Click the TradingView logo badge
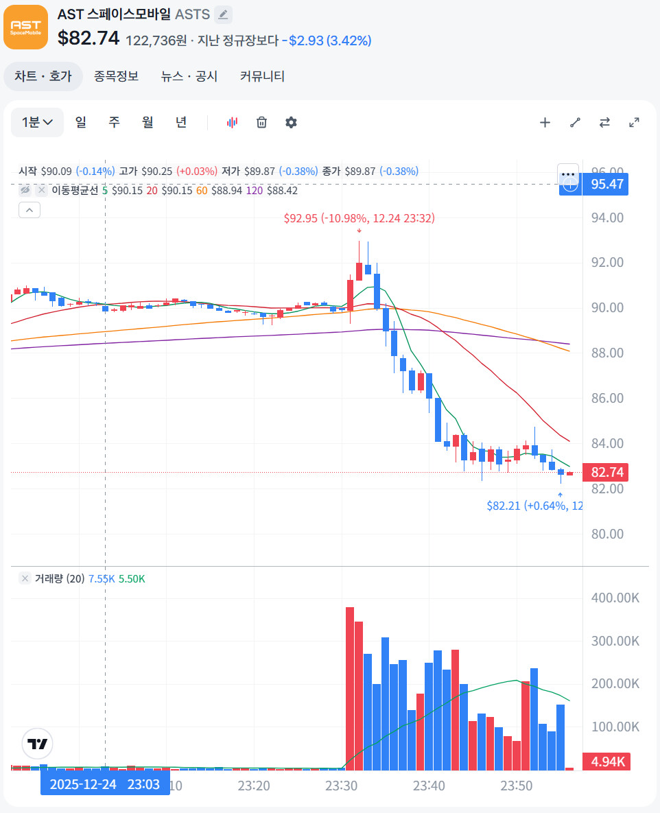 (x=37, y=744)
